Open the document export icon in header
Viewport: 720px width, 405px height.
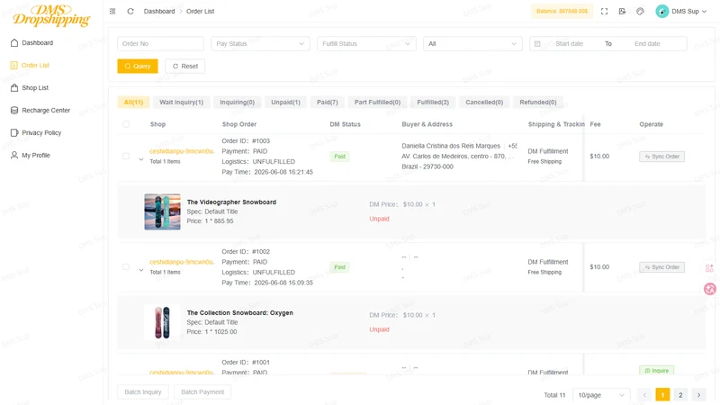[x=622, y=11]
